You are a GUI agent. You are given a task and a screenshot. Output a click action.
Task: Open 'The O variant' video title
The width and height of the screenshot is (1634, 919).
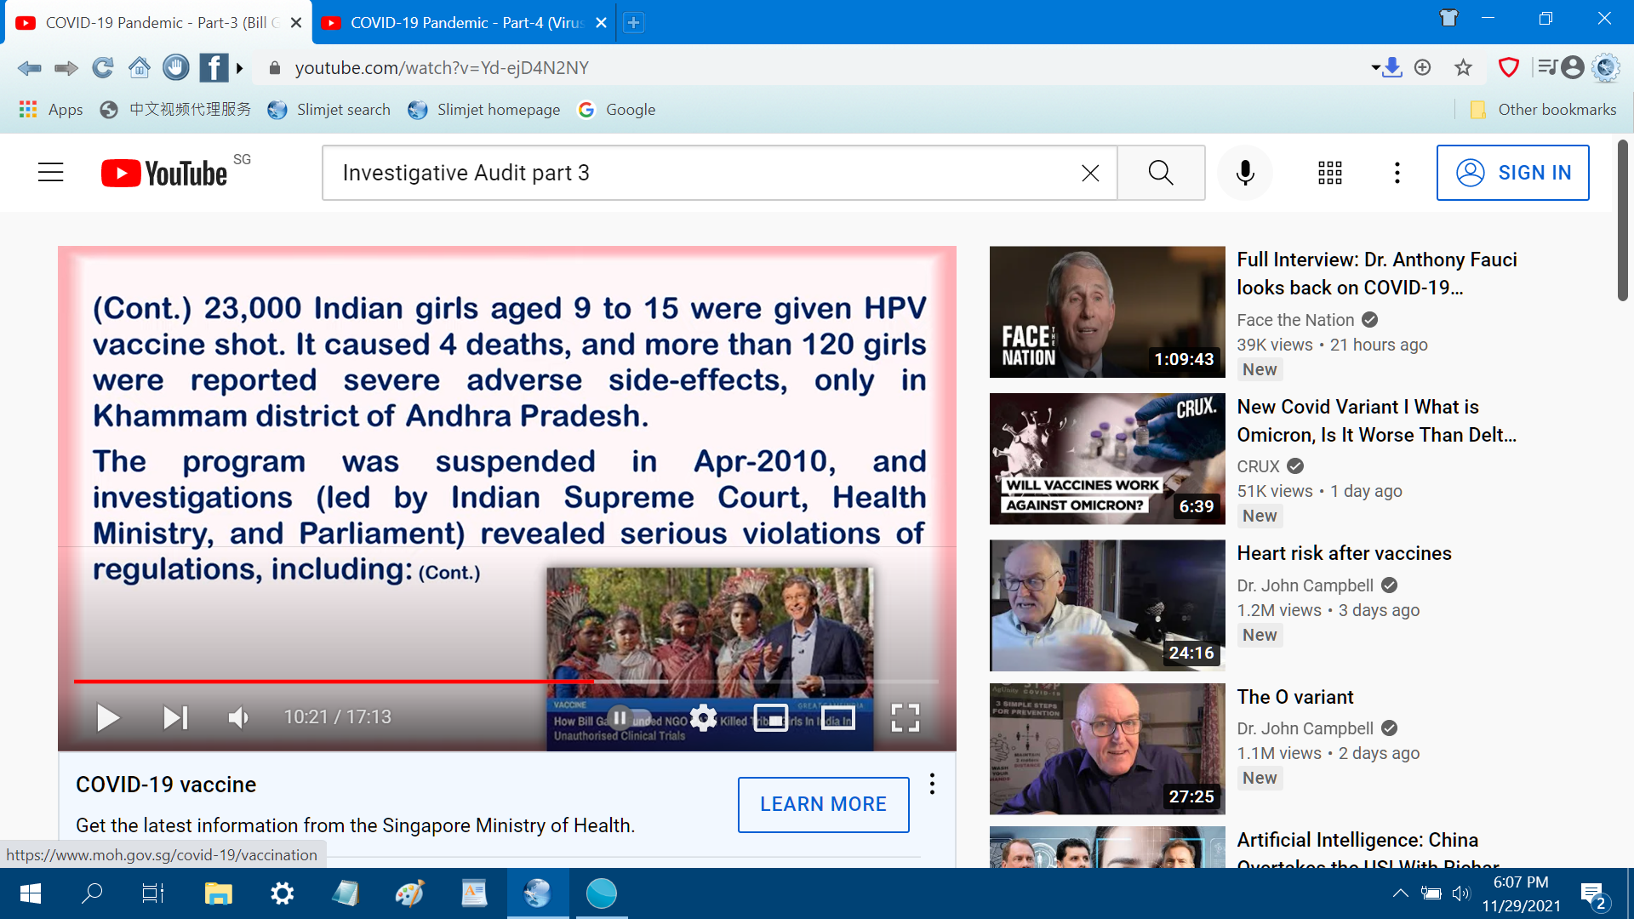click(1295, 697)
